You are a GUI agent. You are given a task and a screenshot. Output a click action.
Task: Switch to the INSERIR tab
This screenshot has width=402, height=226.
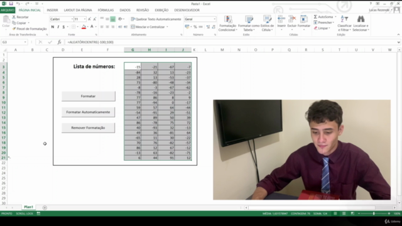click(x=52, y=10)
